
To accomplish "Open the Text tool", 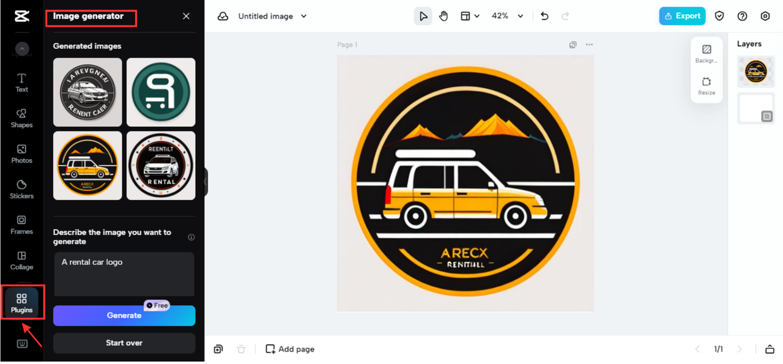I will tap(21, 83).
